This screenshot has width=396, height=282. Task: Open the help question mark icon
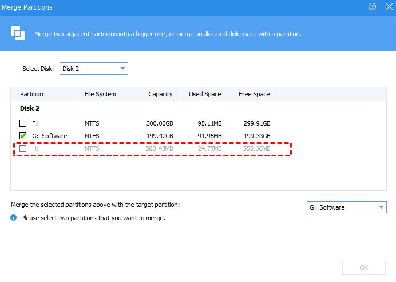[x=373, y=7]
